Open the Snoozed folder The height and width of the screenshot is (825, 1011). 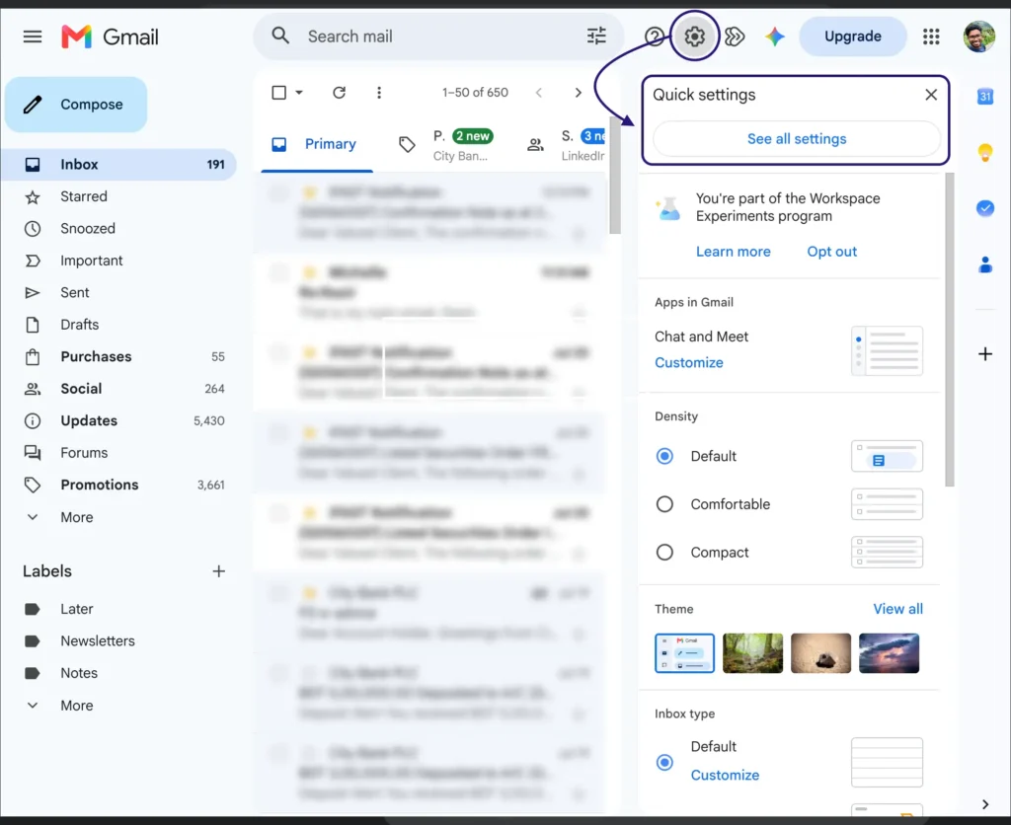119,229
